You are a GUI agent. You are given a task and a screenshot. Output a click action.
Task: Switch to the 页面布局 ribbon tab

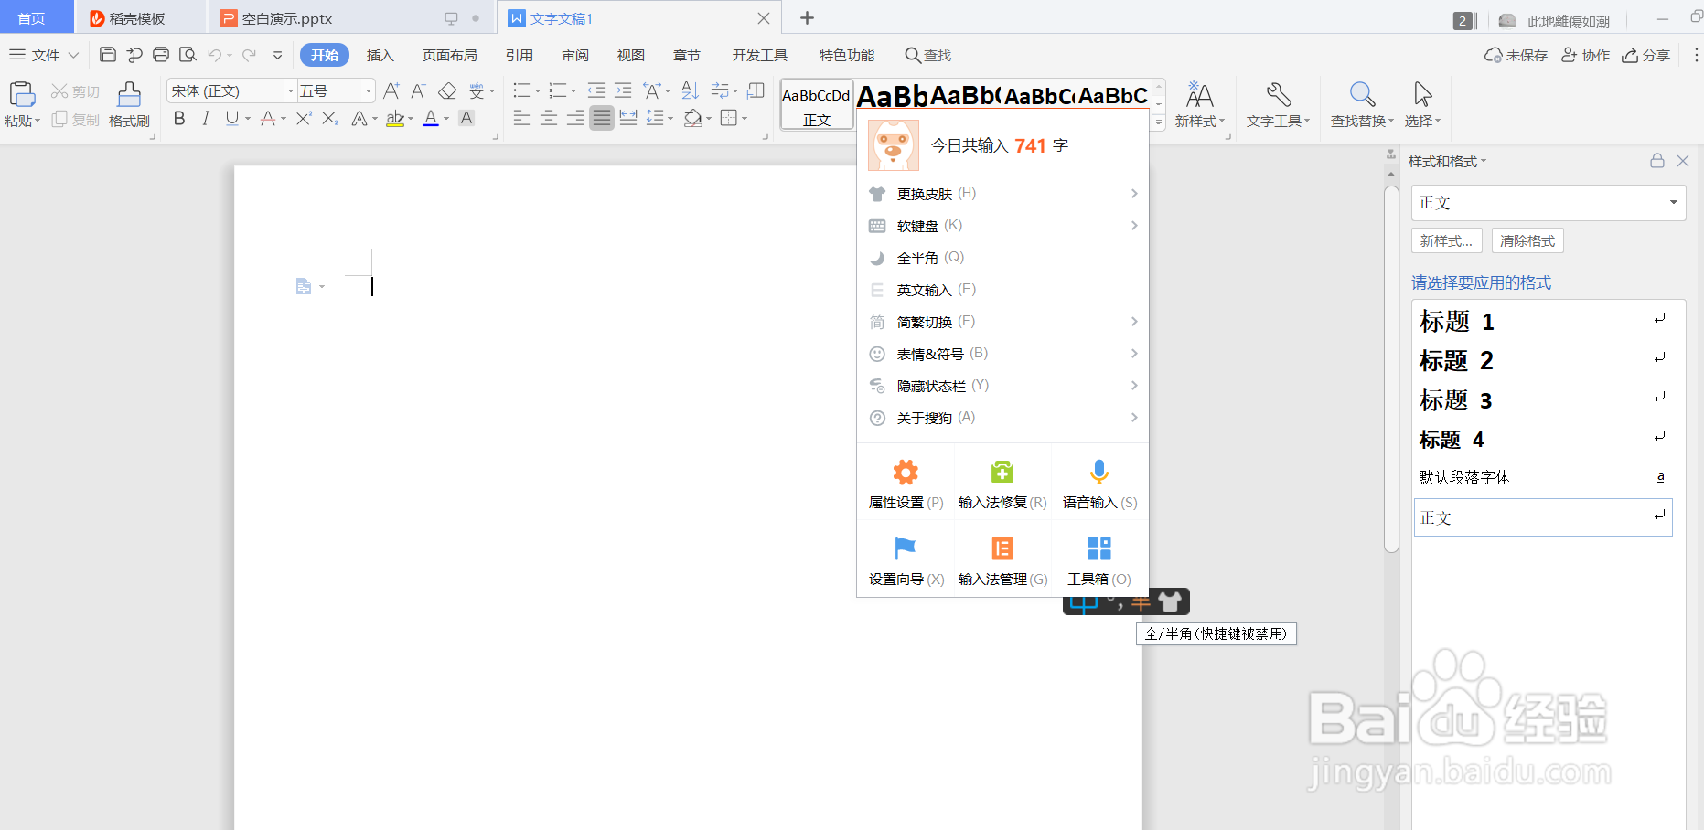(x=449, y=55)
